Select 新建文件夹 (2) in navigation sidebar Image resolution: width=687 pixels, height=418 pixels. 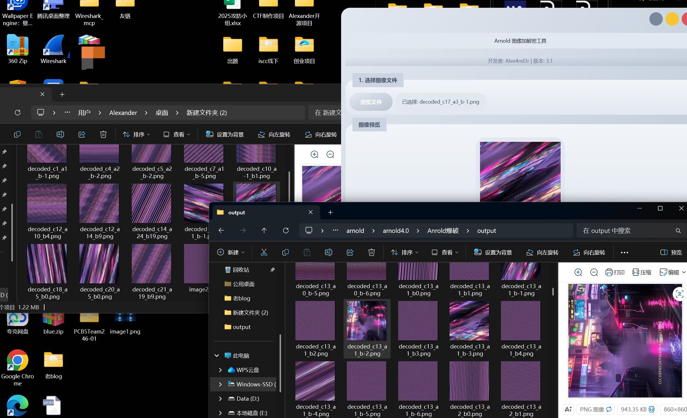pos(250,313)
